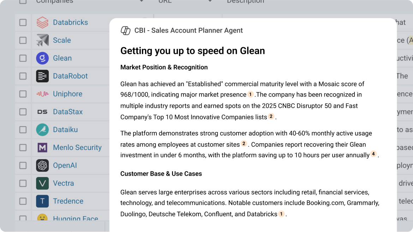Select the Glean logo icon
The height and width of the screenshot is (232, 413).
click(42, 58)
